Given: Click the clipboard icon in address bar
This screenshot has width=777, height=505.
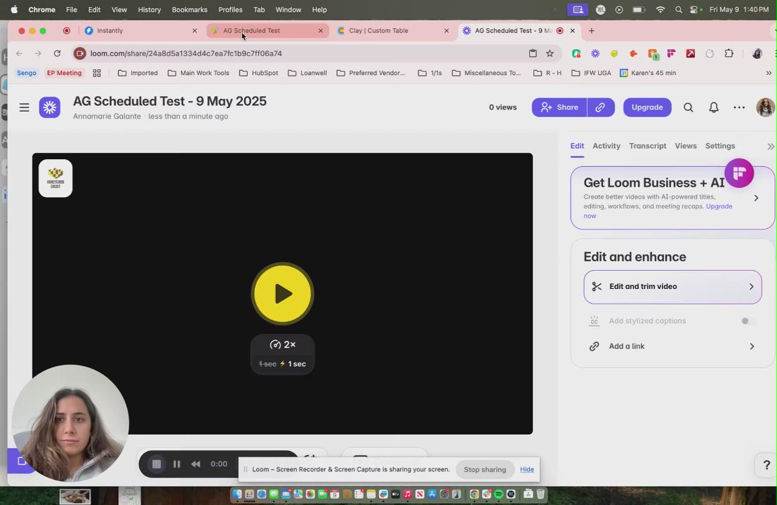Looking at the screenshot, I should click(533, 53).
